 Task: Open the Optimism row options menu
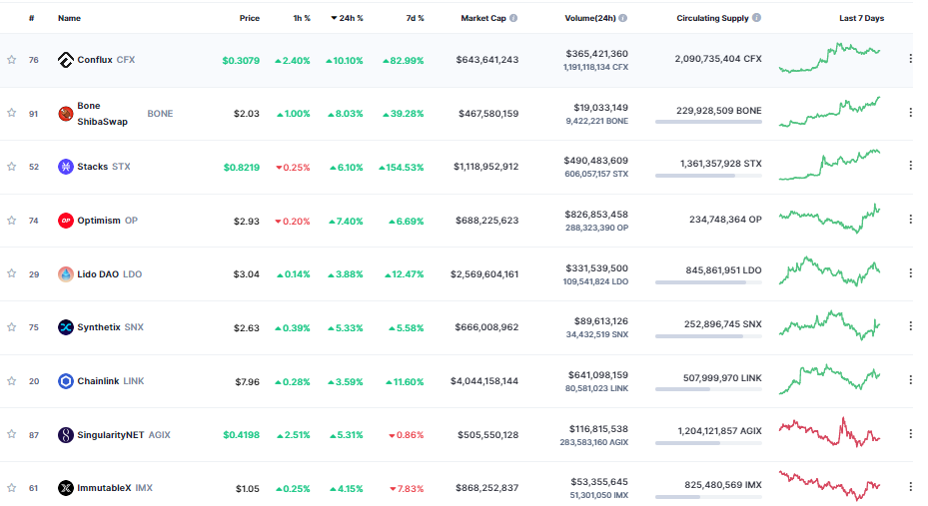pos(910,220)
